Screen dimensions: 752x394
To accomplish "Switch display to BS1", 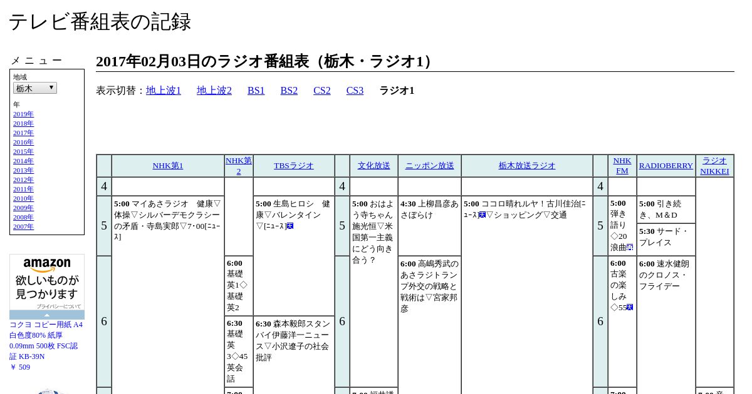I will pos(256,91).
